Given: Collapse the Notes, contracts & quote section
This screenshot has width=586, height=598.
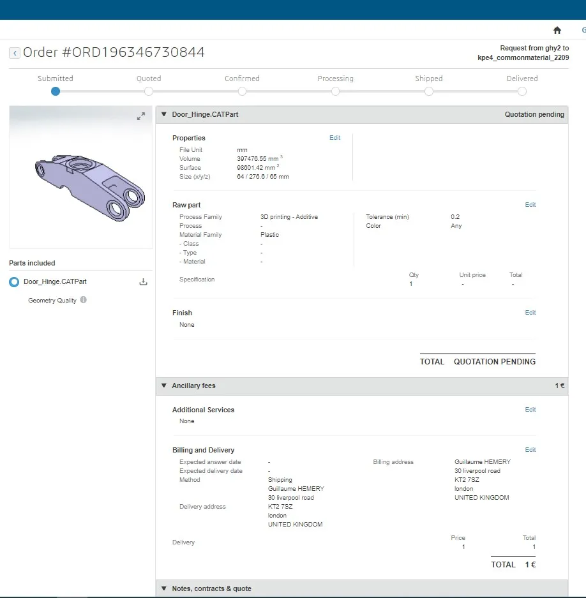Looking at the screenshot, I should coord(163,588).
